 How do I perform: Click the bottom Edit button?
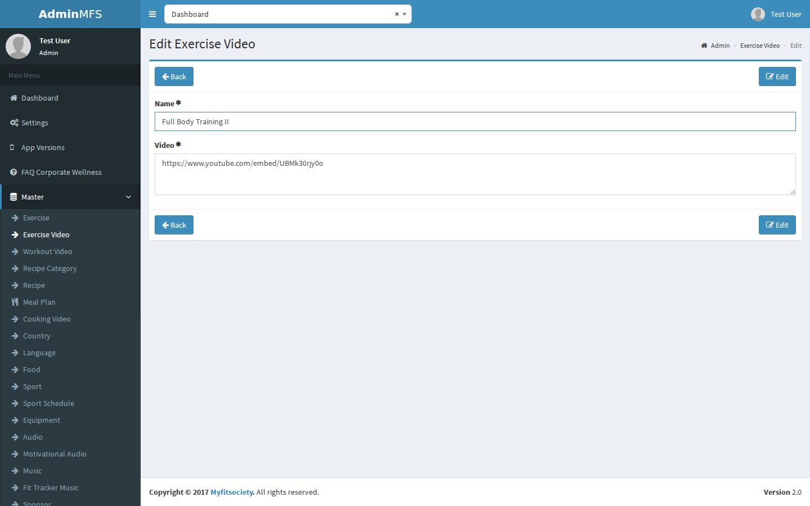coord(777,225)
